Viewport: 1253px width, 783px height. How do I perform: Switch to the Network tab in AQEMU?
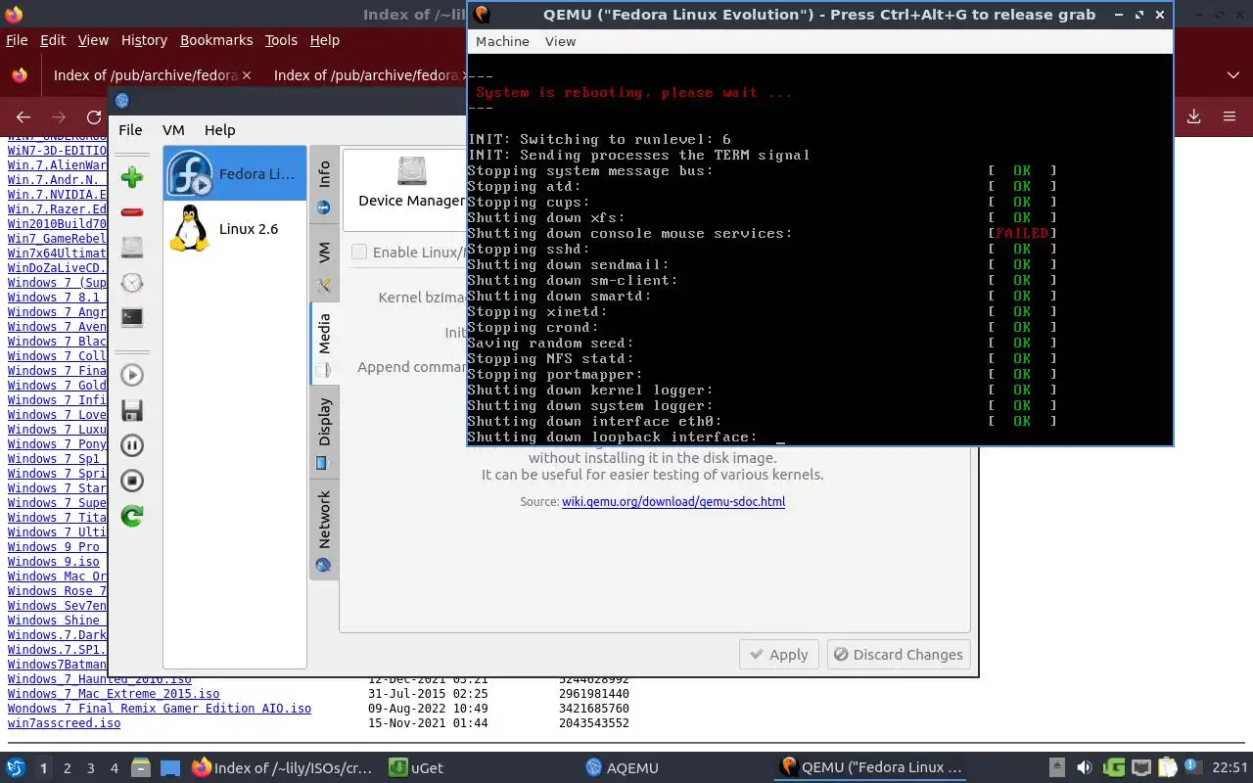pyautogui.click(x=324, y=530)
